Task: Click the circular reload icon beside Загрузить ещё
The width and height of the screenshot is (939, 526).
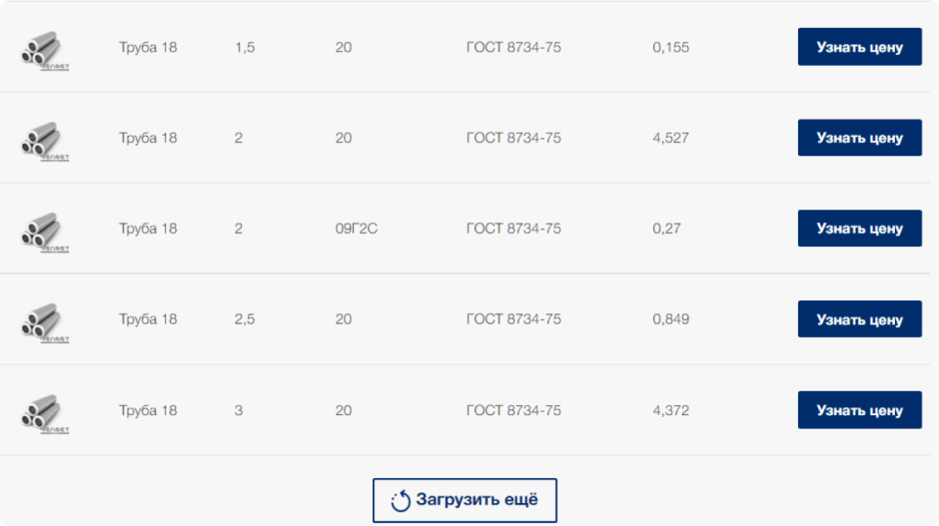Action: 401,501
